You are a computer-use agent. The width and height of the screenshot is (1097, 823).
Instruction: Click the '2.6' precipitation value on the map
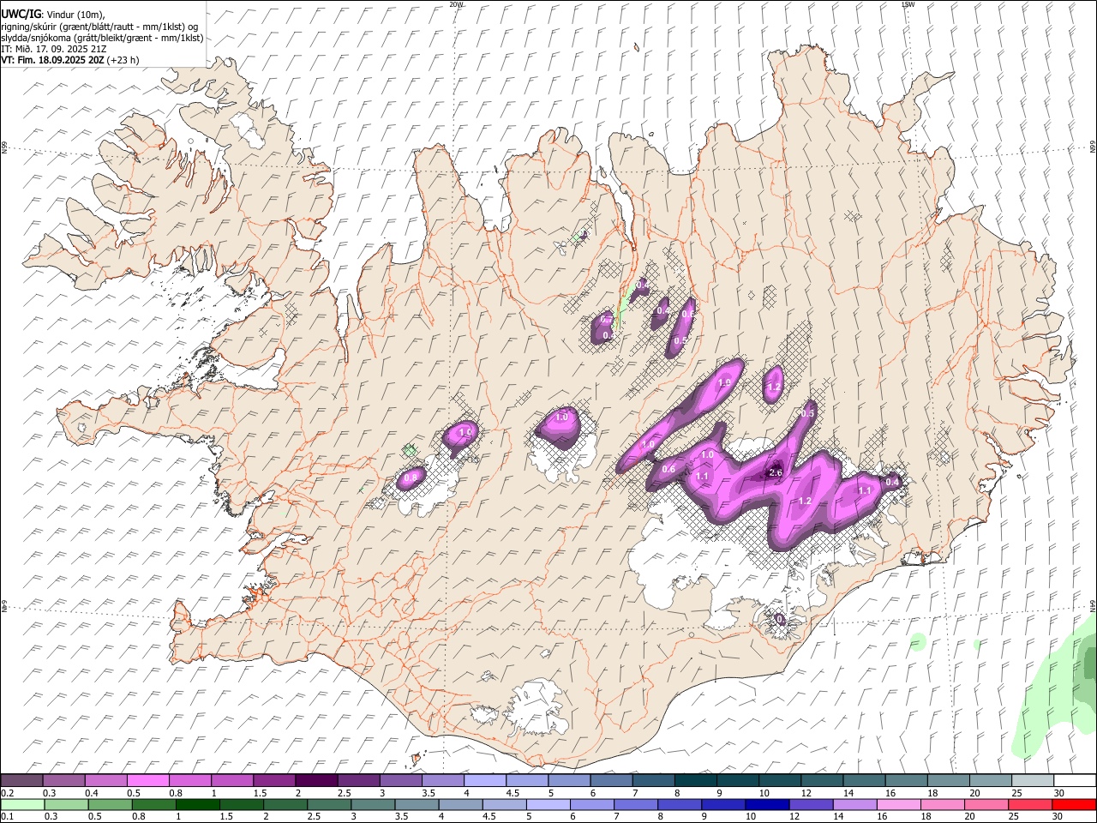click(x=776, y=473)
